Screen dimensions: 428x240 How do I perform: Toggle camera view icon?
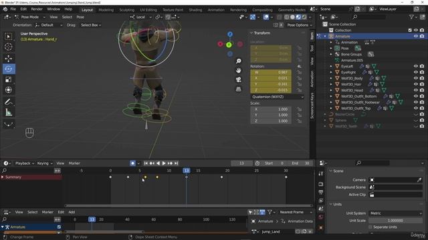(x=239, y=80)
